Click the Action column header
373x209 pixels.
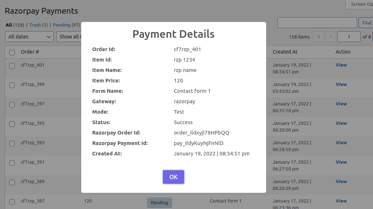pyautogui.click(x=343, y=52)
